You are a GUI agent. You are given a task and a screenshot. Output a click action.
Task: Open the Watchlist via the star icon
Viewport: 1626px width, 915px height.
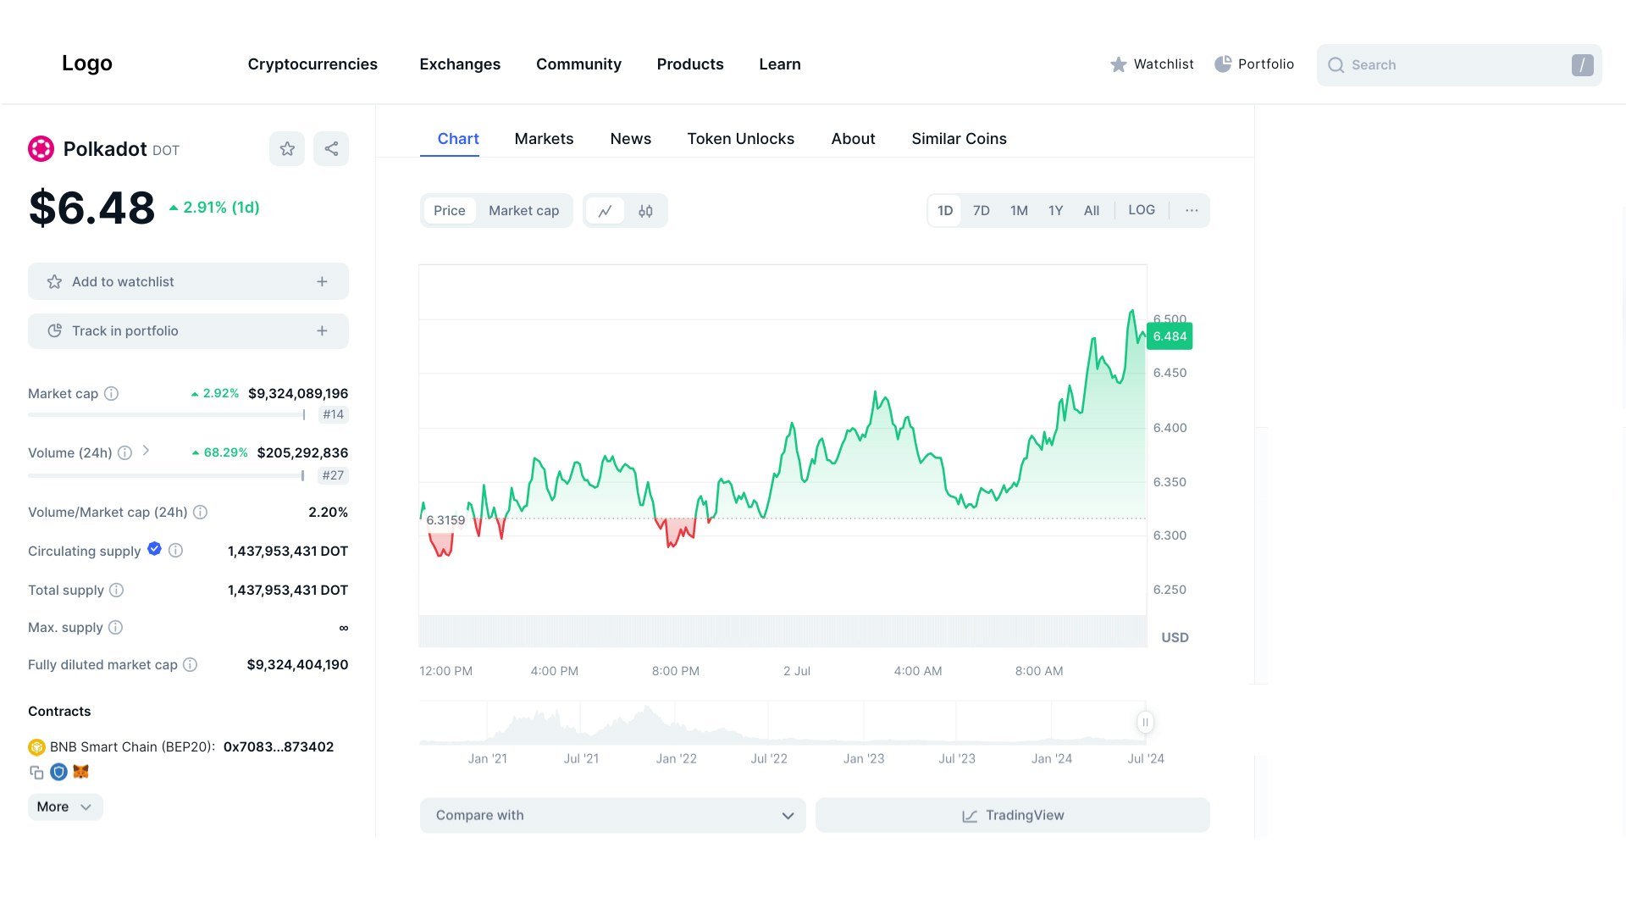click(1118, 64)
